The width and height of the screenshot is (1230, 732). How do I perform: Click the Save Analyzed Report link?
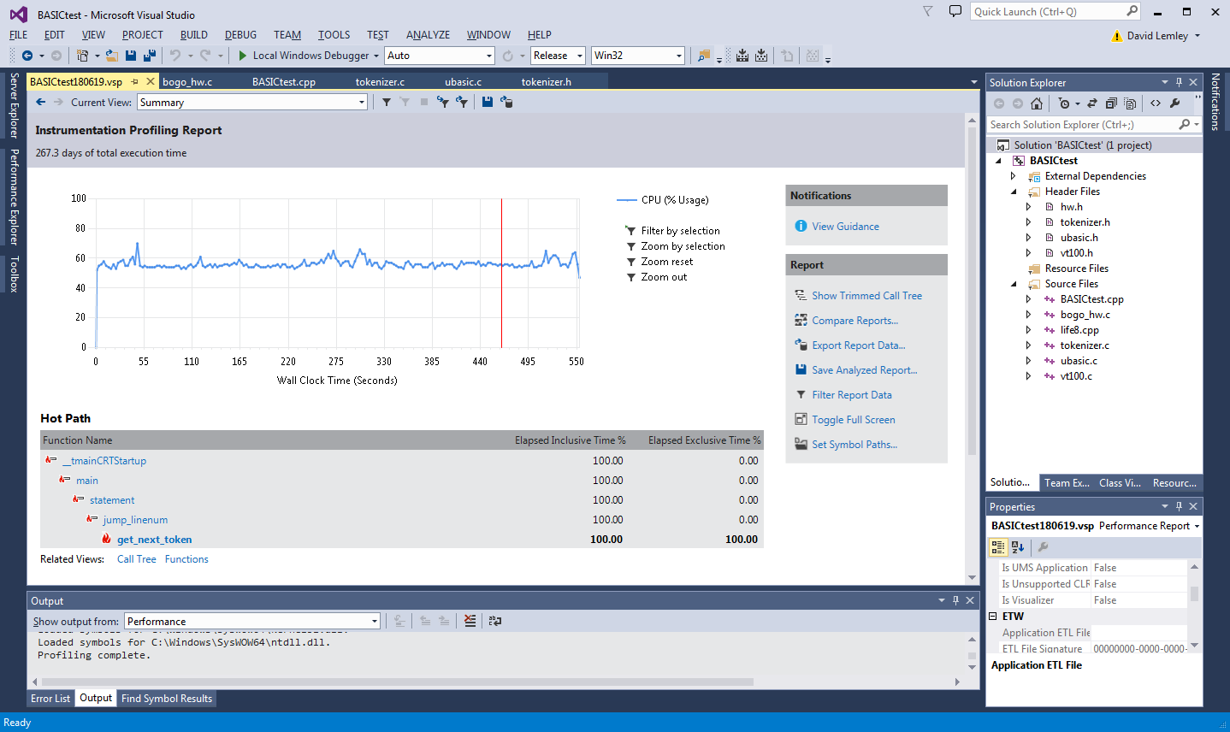[x=864, y=370]
